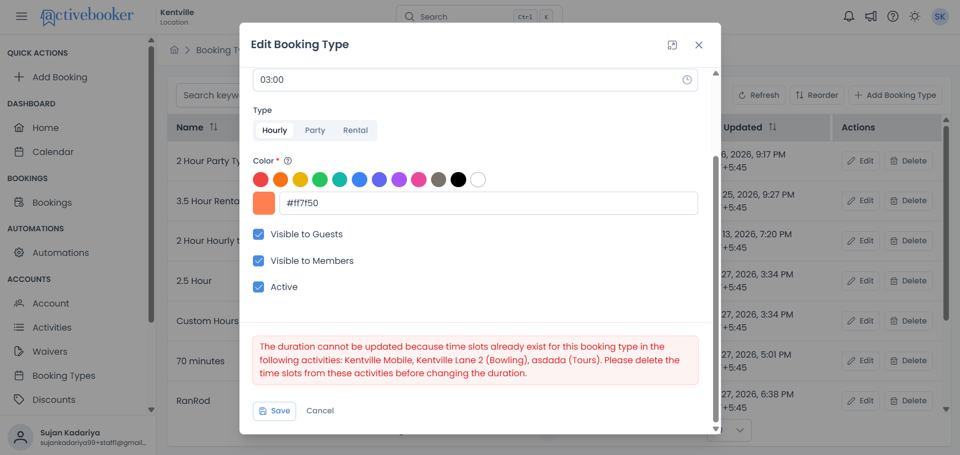Open the notifications bell icon
This screenshot has height=455, width=960.
pos(849,17)
